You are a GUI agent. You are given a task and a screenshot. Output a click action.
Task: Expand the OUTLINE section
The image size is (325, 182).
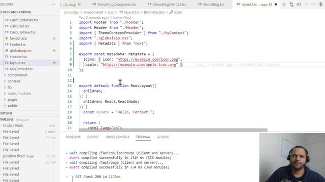(x=6, y=113)
